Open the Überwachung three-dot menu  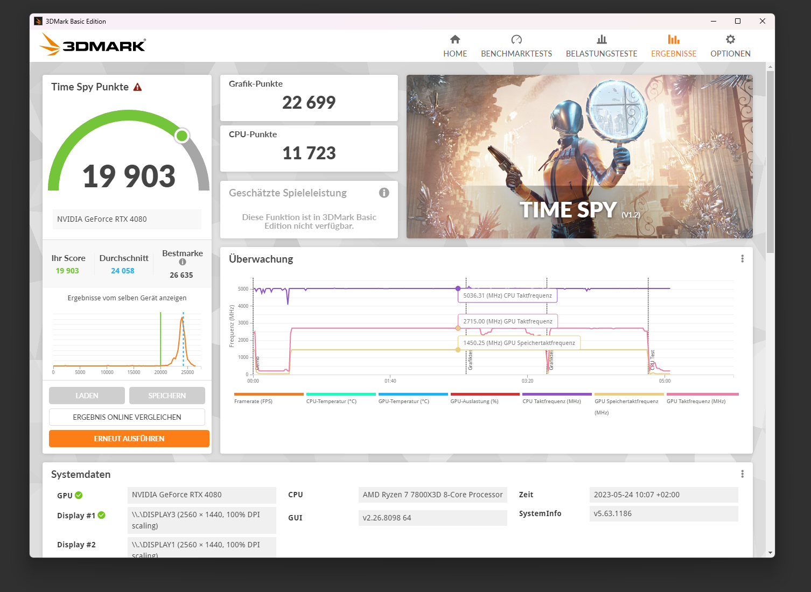(742, 259)
